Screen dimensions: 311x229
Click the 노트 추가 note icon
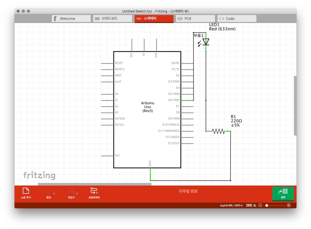click(x=26, y=191)
